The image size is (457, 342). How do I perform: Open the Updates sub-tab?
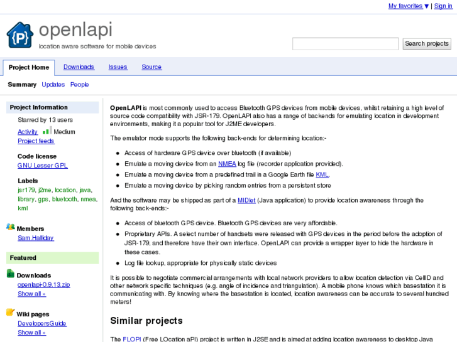click(53, 85)
